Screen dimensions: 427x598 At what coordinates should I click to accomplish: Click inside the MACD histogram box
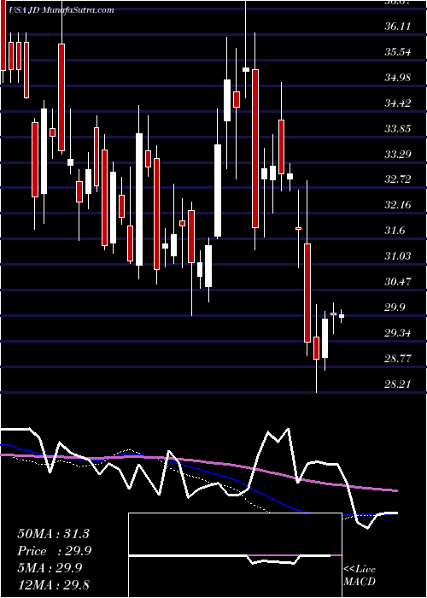pyautogui.click(x=235, y=555)
